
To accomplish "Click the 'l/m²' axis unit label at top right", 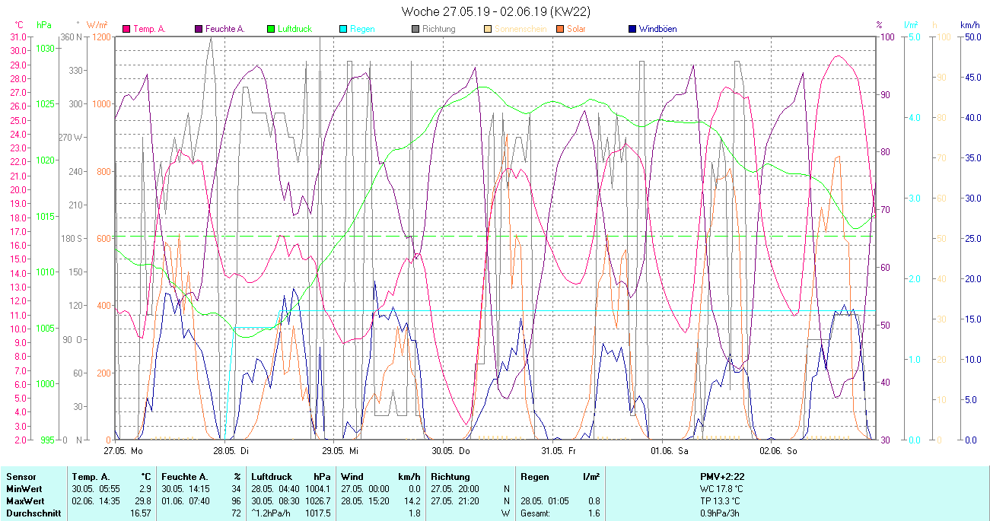I will pyautogui.click(x=912, y=25).
